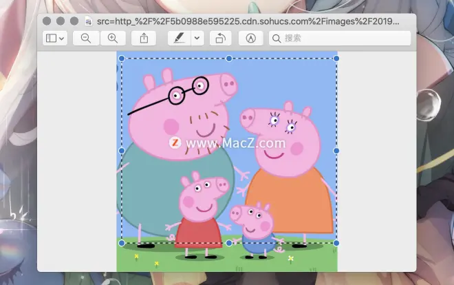The height and width of the screenshot is (285, 454).
Task: Click the left-middle selection handle
Action: (122, 151)
